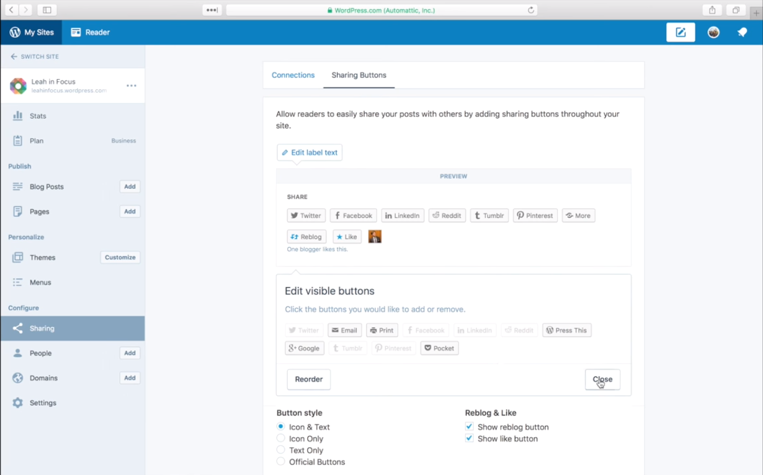Image resolution: width=763 pixels, height=475 pixels.
Task: Click the browser address bar
Action: click(381, 10)
